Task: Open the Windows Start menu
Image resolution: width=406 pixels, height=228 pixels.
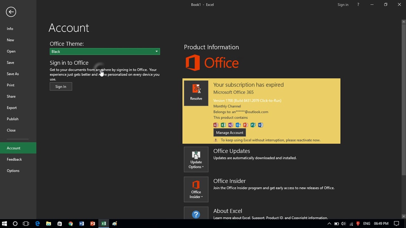Action: (x=4, y=224)
